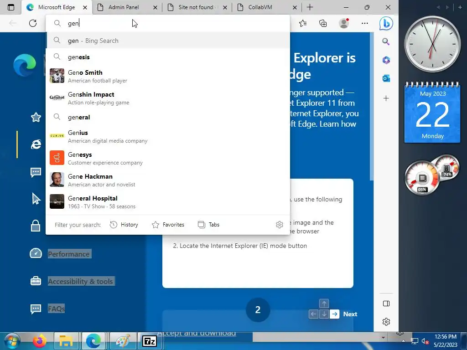The width and height of the screenshot is (467, 350).
Task: Filter search by Tabs
Action: click(208, 225)
